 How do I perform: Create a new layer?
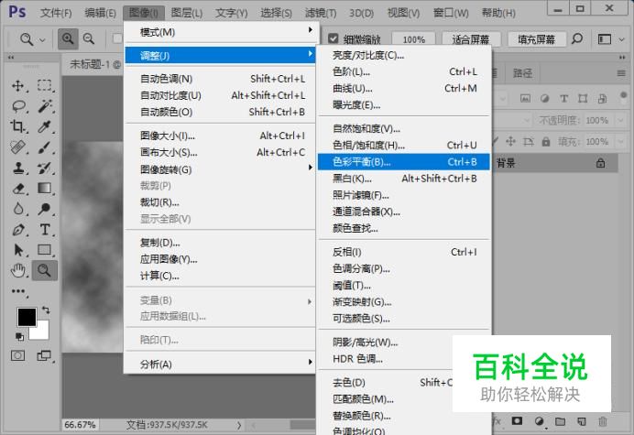pos(582,421)
